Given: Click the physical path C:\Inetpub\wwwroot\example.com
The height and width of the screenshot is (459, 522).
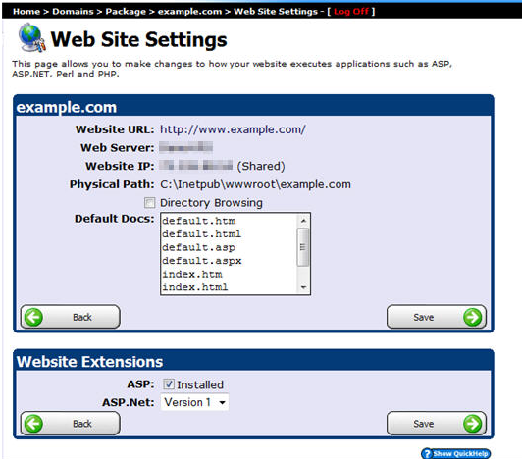Looking at the screenshot, I should 255,184.
